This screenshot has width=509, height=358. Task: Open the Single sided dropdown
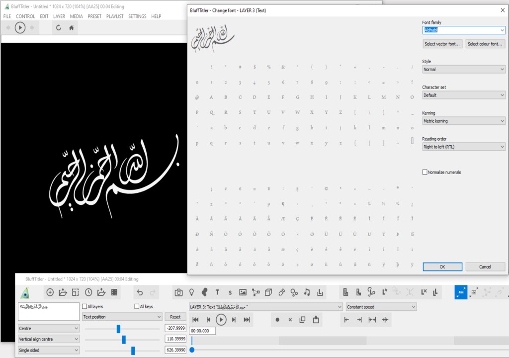pos(49,350)
